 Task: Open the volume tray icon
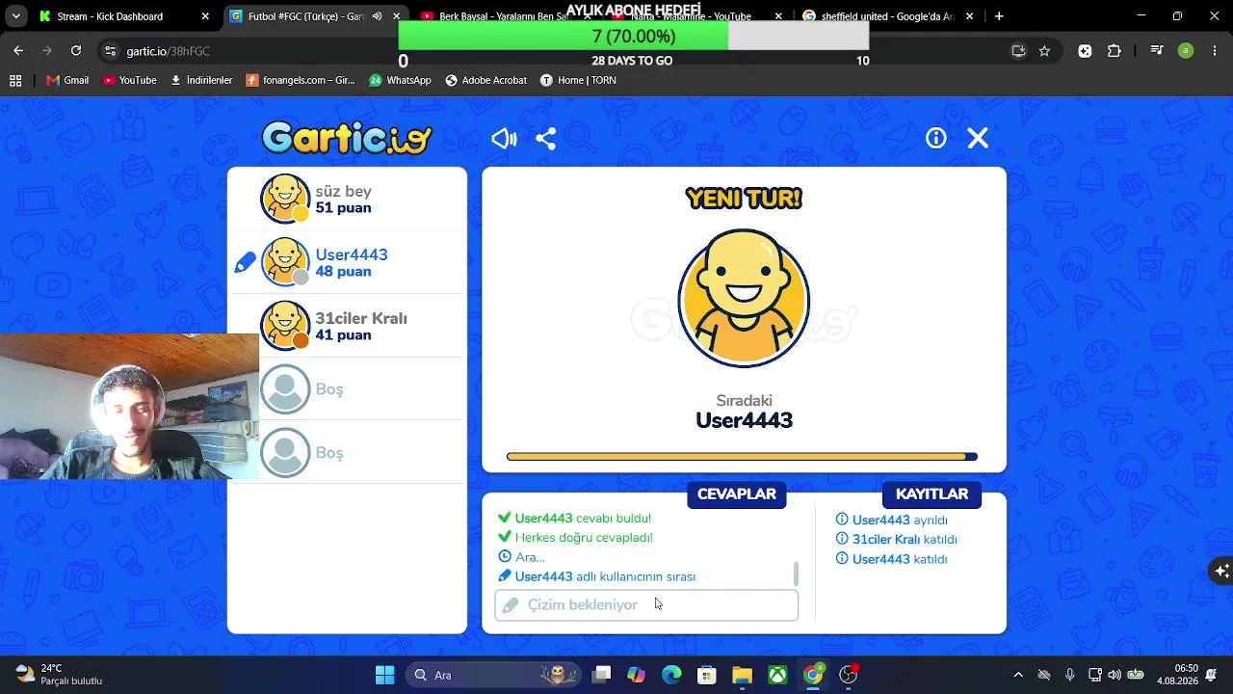[x=1115, y=675]
